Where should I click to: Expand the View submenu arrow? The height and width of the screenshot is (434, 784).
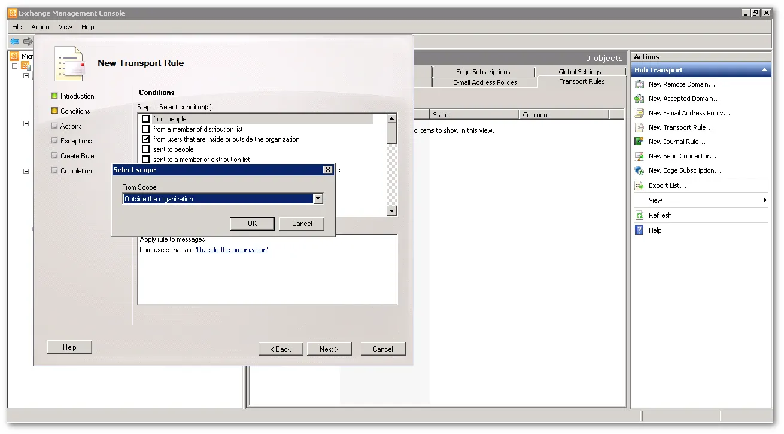(x=765, y=200)
